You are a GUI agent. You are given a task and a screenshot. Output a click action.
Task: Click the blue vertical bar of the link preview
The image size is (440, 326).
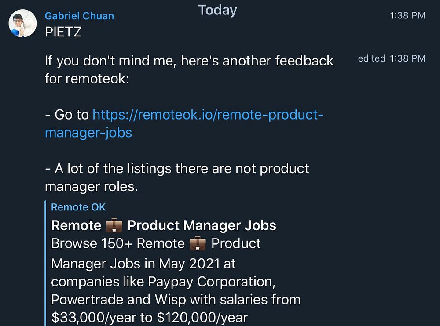tap(46, 263)
